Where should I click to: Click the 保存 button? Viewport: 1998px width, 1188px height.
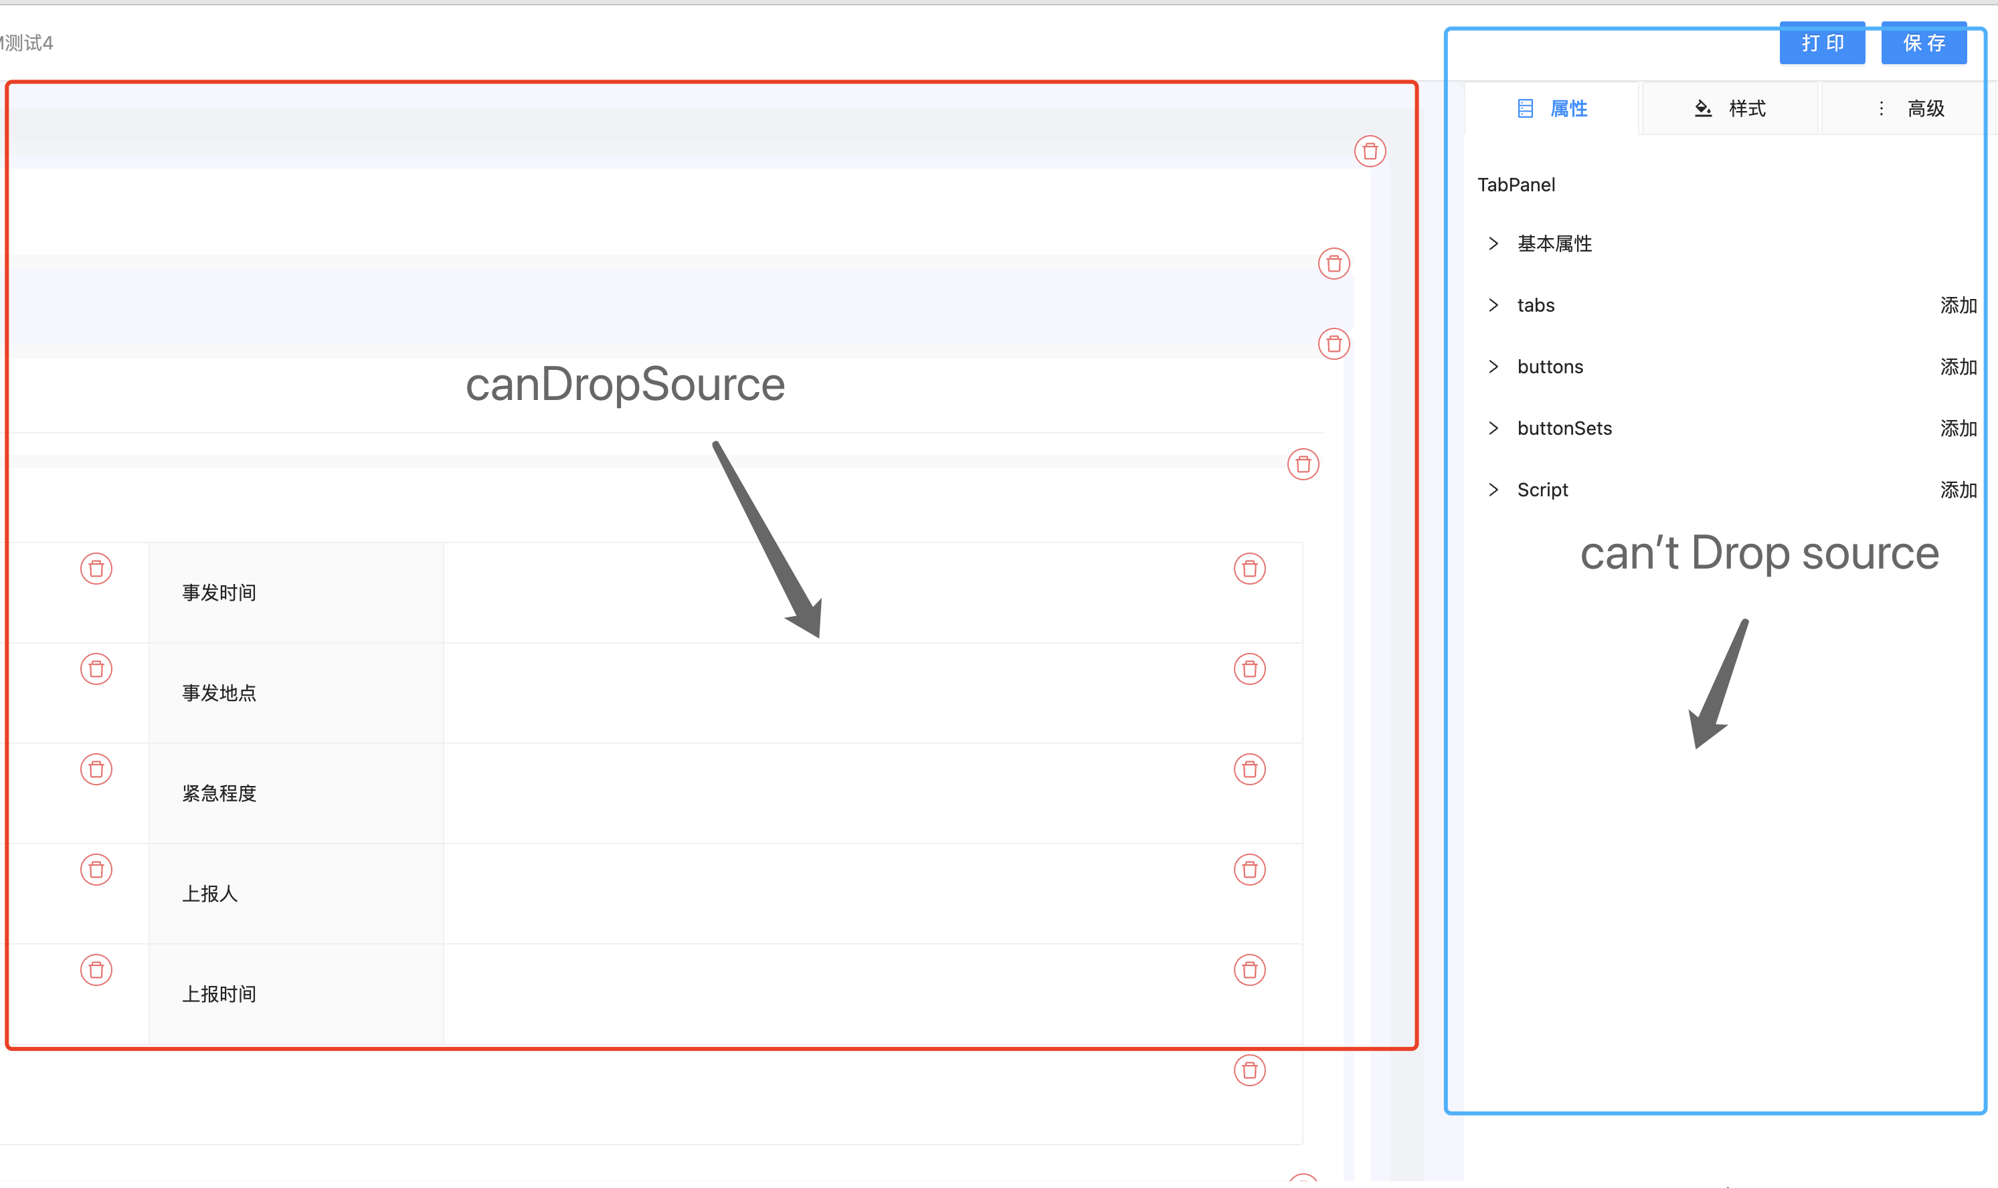tap(1924, 43)
